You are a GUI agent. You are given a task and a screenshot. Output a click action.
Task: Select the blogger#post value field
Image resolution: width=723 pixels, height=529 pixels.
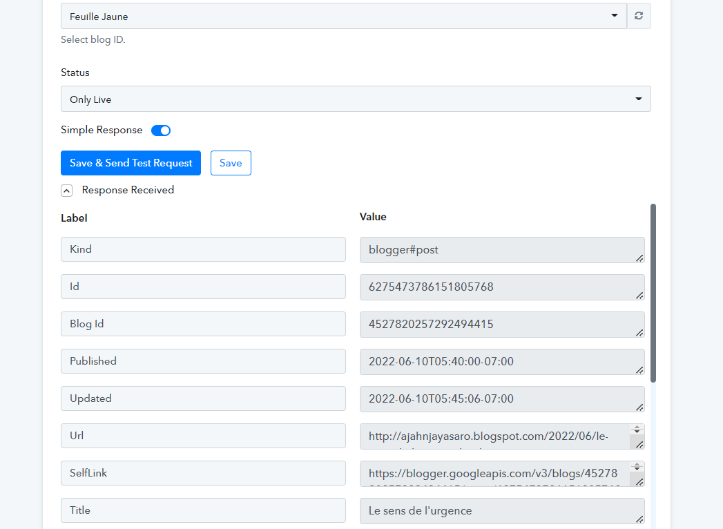coord(502,250)
